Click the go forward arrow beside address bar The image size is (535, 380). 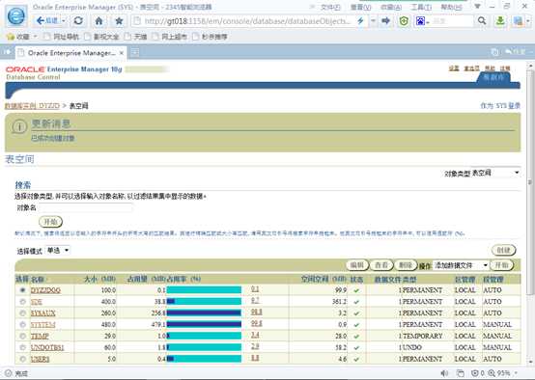click(x=386, y=21)
